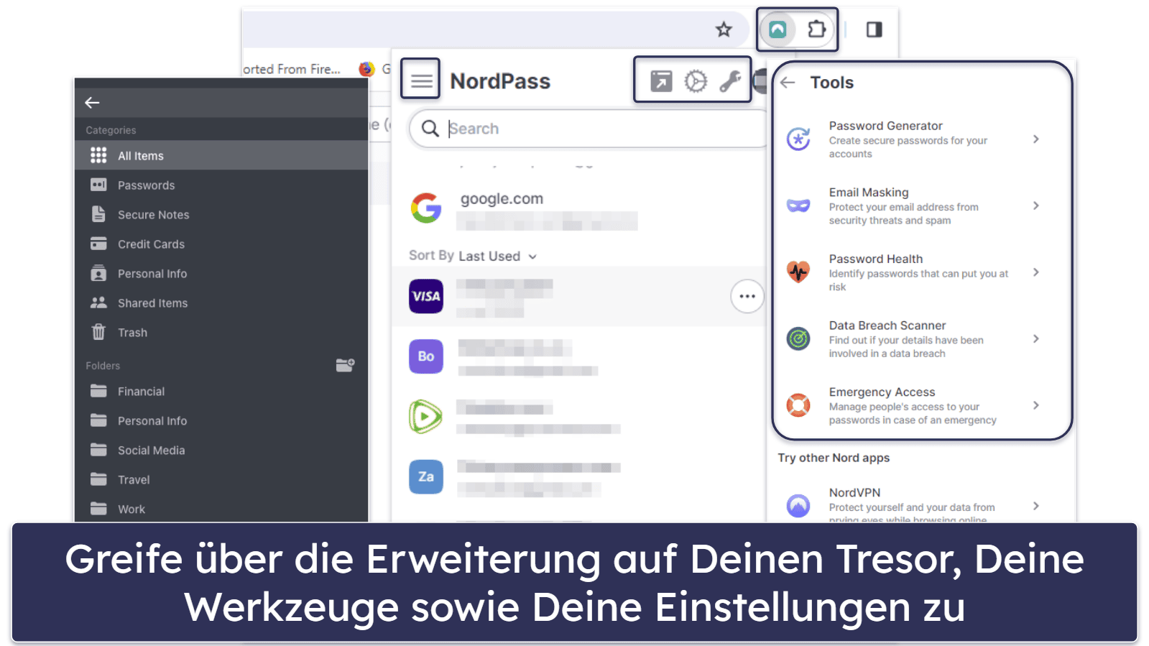The height and width of the screenshot is (646, 1149).
Task: Bookmark page with the star icon
Action: click(724, 29)
